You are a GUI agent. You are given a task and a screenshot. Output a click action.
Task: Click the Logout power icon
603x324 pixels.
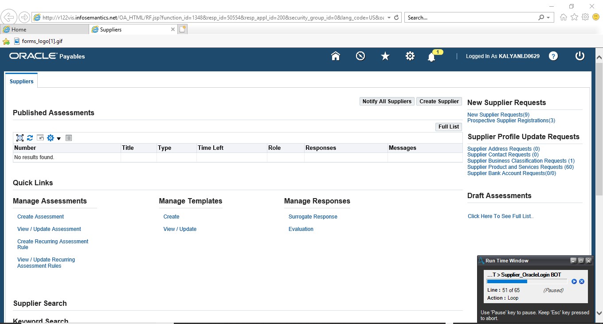click(x=580, y=56)
